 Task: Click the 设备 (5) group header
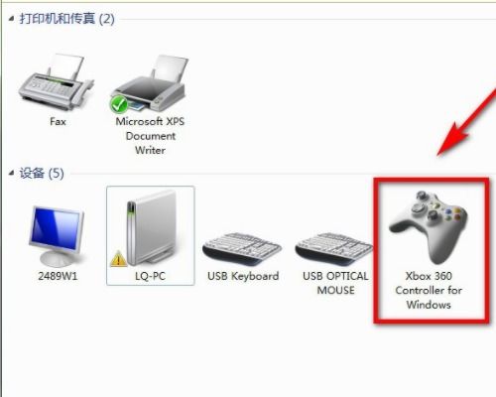(42, 173)
